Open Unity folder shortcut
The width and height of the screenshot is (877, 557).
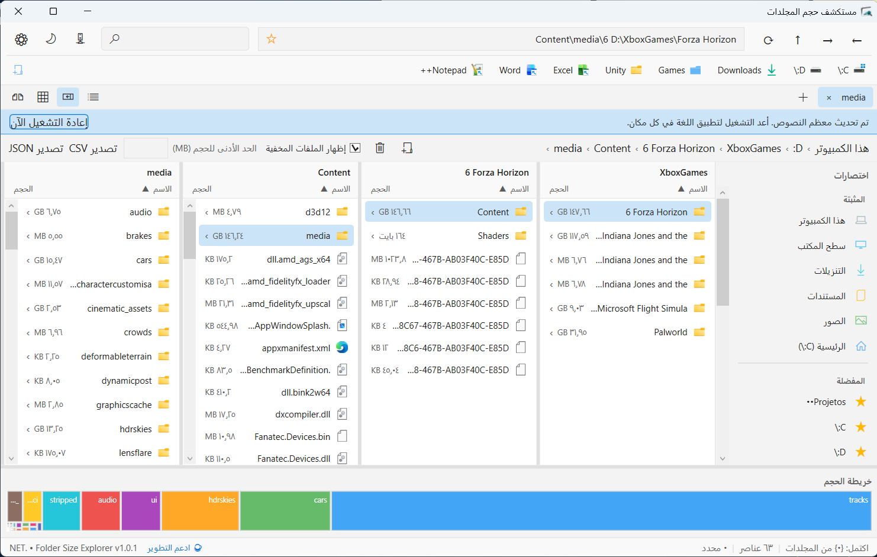pos(623,70)
